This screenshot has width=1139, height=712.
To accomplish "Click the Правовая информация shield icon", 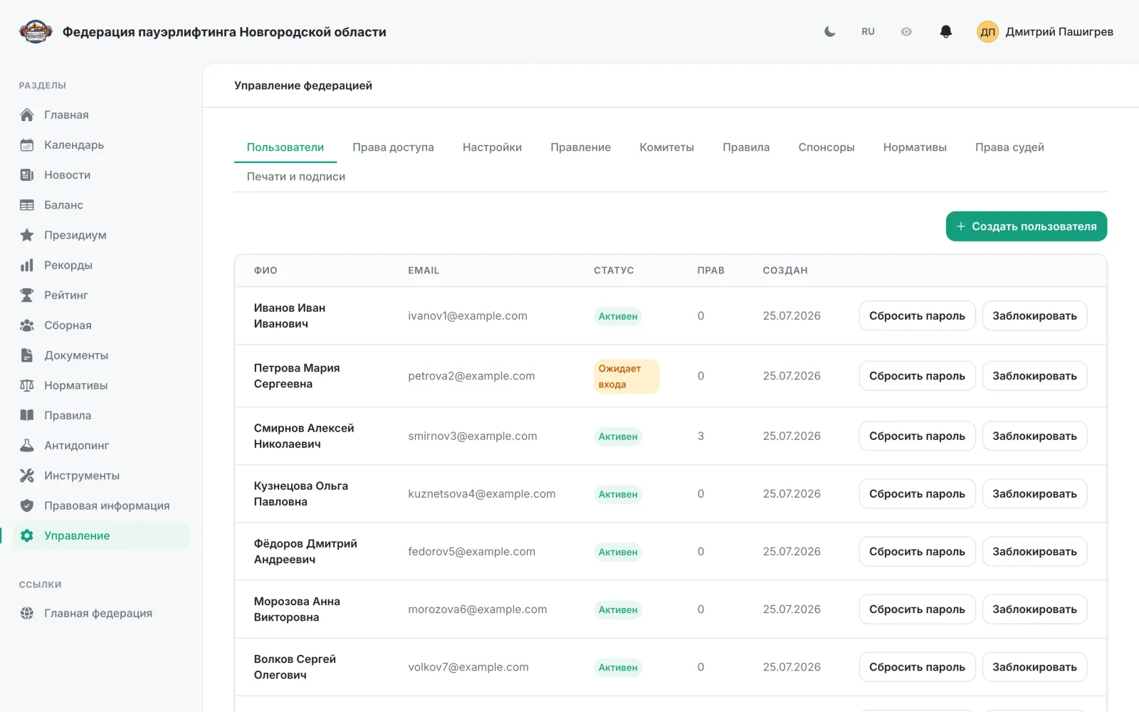I will point(27,506).
